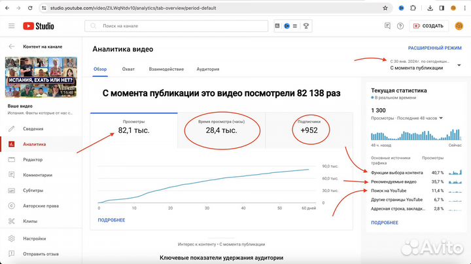Click Поиск на YouTube traffic source row
Image resolution: width=471 pixels, height=264 pixels.
(x=416, y=191)
